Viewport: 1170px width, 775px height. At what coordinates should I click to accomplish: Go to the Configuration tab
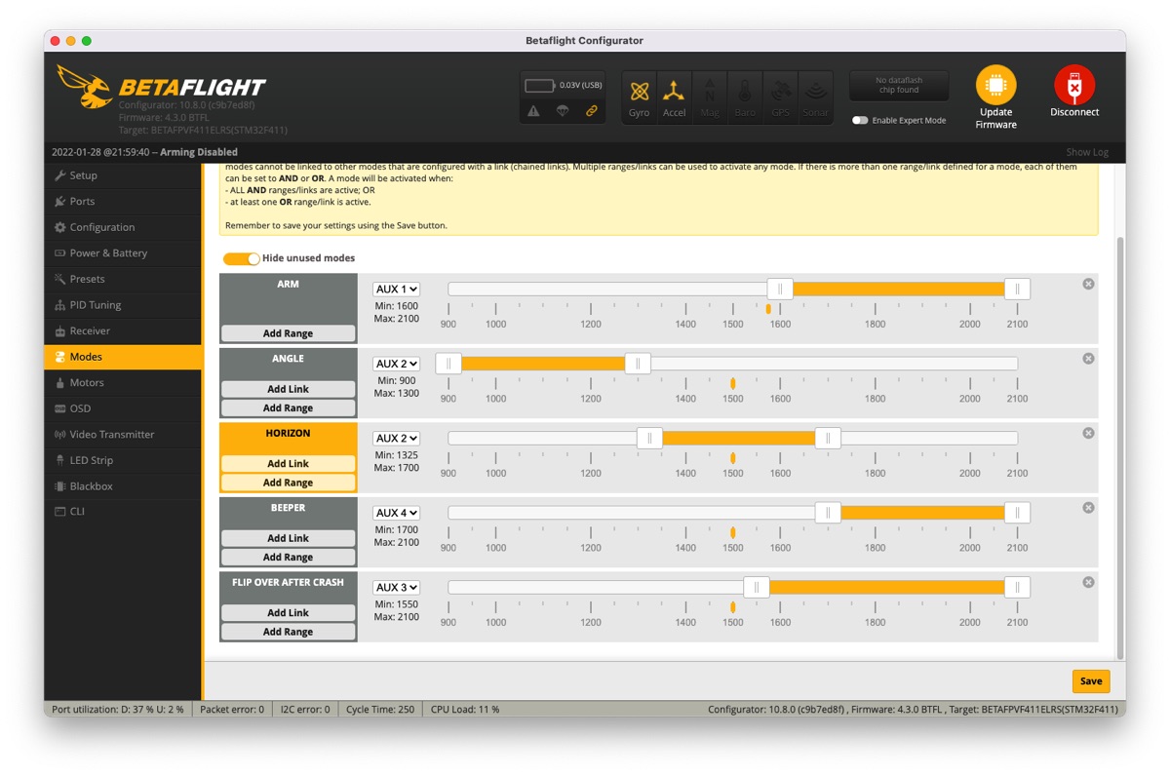[123, 227]
